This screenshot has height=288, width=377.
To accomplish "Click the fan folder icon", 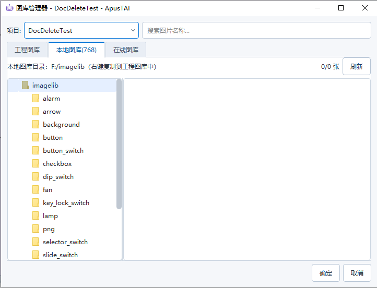I will click(x=36, y=189).
